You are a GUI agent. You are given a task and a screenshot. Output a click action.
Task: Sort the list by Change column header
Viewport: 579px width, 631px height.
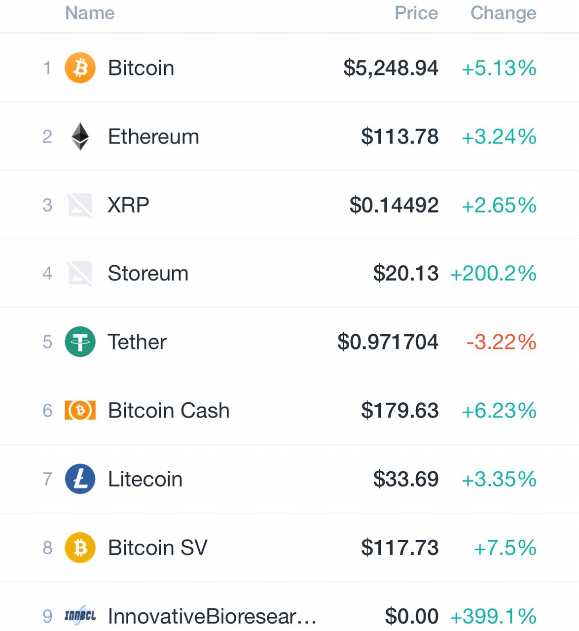[x=504, y=13]
